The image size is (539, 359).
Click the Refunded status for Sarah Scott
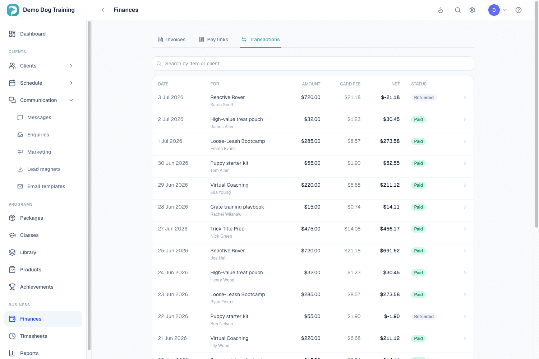click(424, 98)
